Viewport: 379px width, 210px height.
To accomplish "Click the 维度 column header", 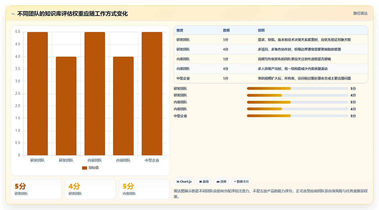I will click(180, 30).
